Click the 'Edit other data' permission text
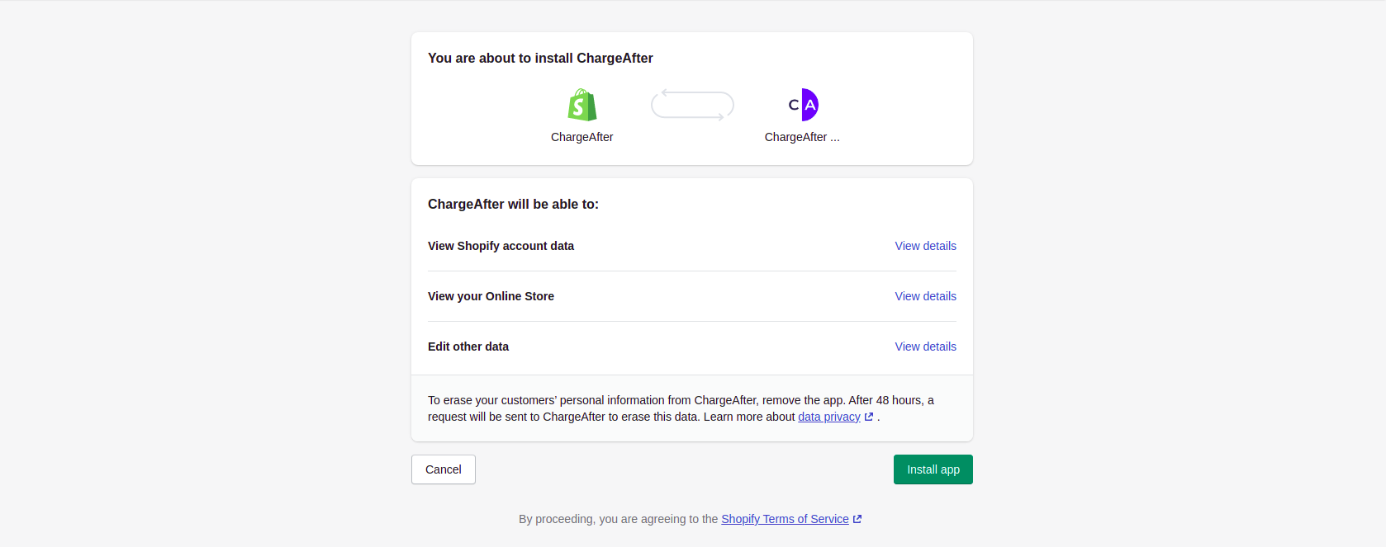 [468, 347]
